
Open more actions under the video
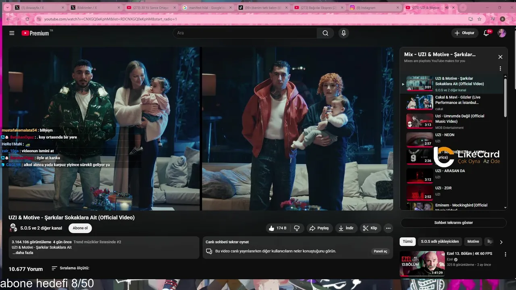pos(388,228)
